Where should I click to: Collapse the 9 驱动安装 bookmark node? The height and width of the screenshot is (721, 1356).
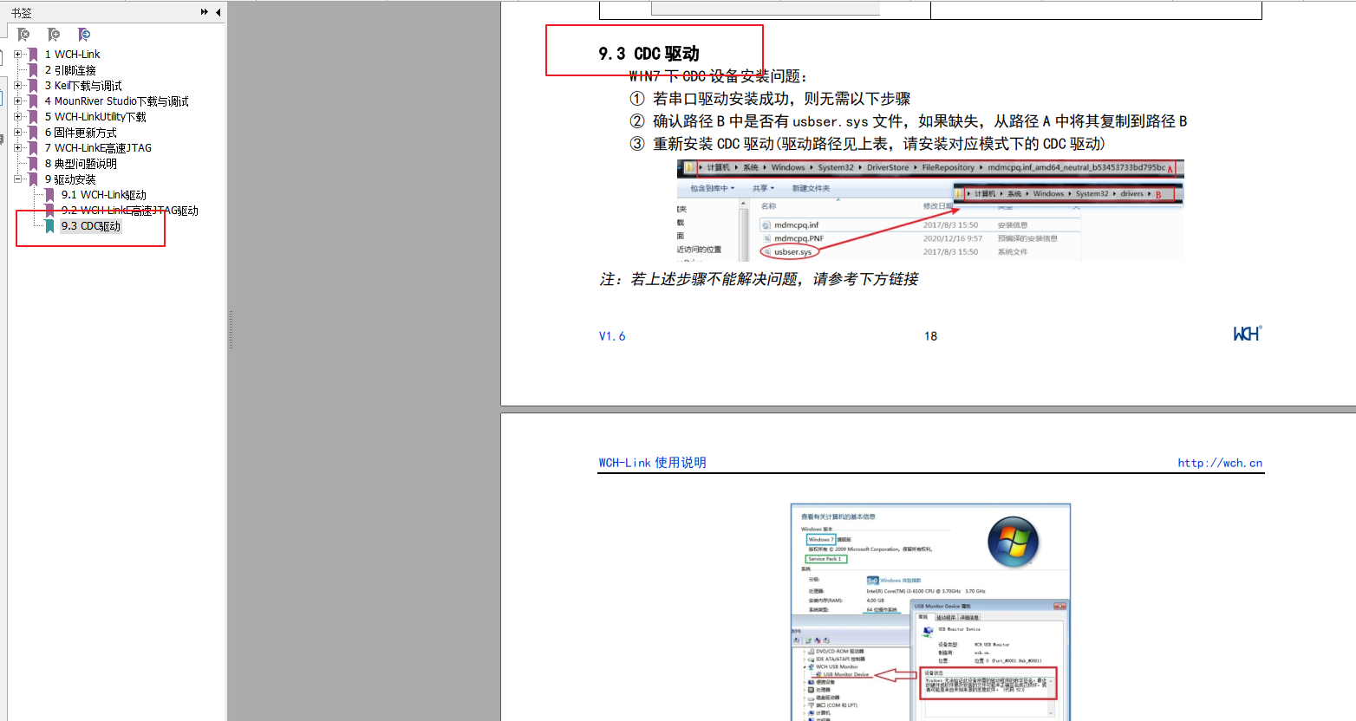[x=17, y=179]
